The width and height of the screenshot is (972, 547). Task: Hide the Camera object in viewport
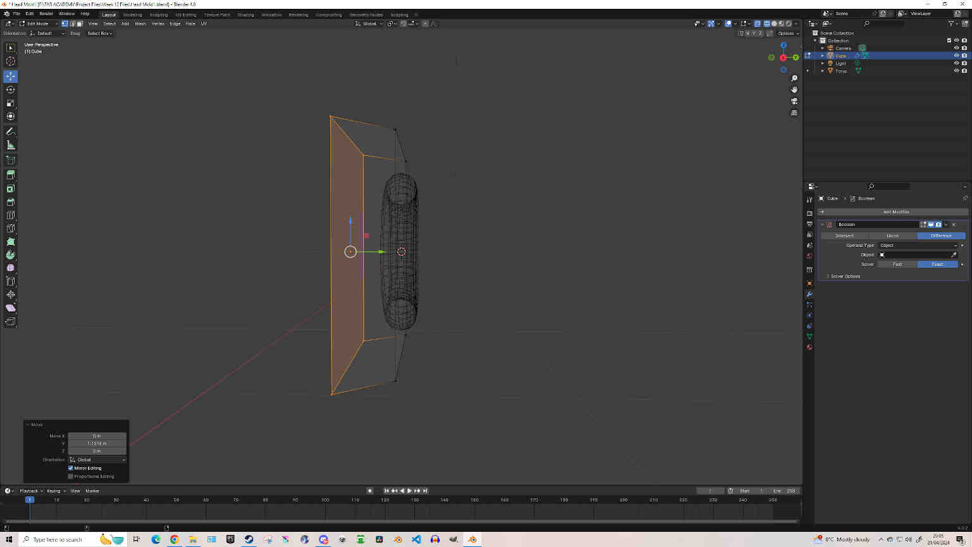[x=956, y=48]
